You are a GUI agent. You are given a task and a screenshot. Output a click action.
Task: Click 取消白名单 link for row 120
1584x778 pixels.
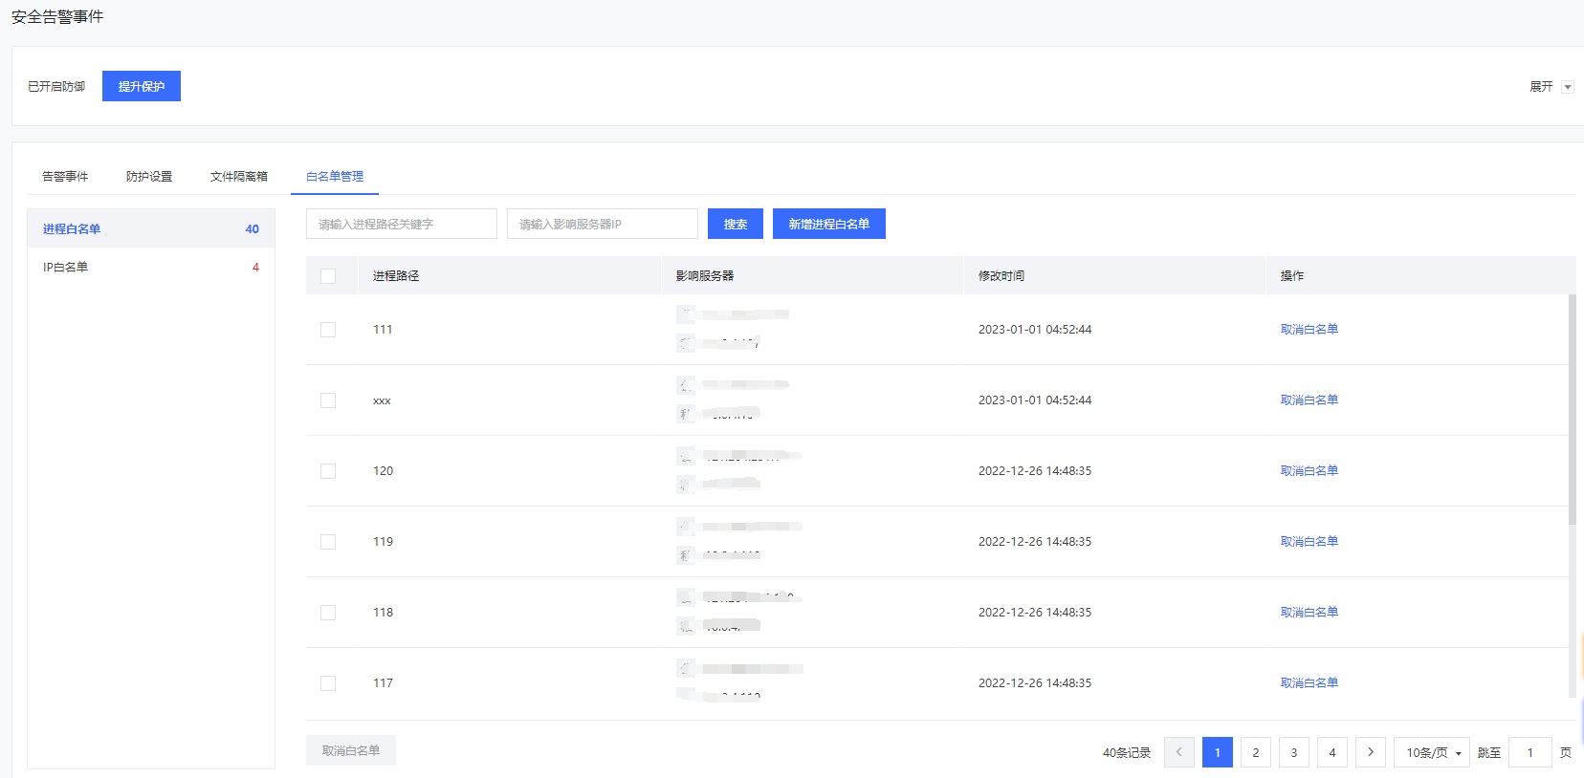coord(1309,471)
